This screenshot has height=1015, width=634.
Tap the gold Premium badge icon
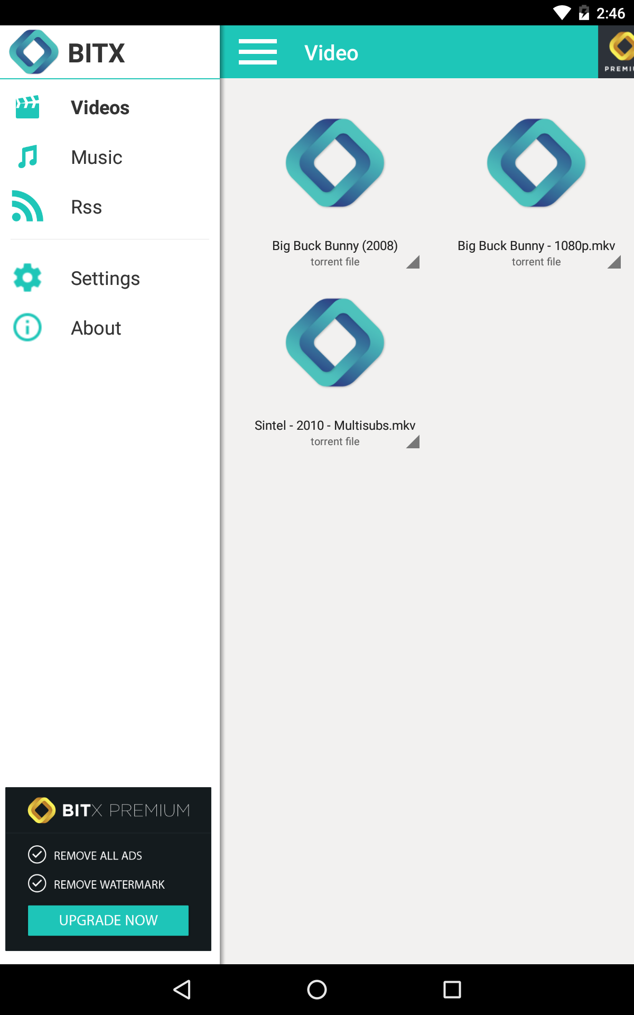[616, 52]
